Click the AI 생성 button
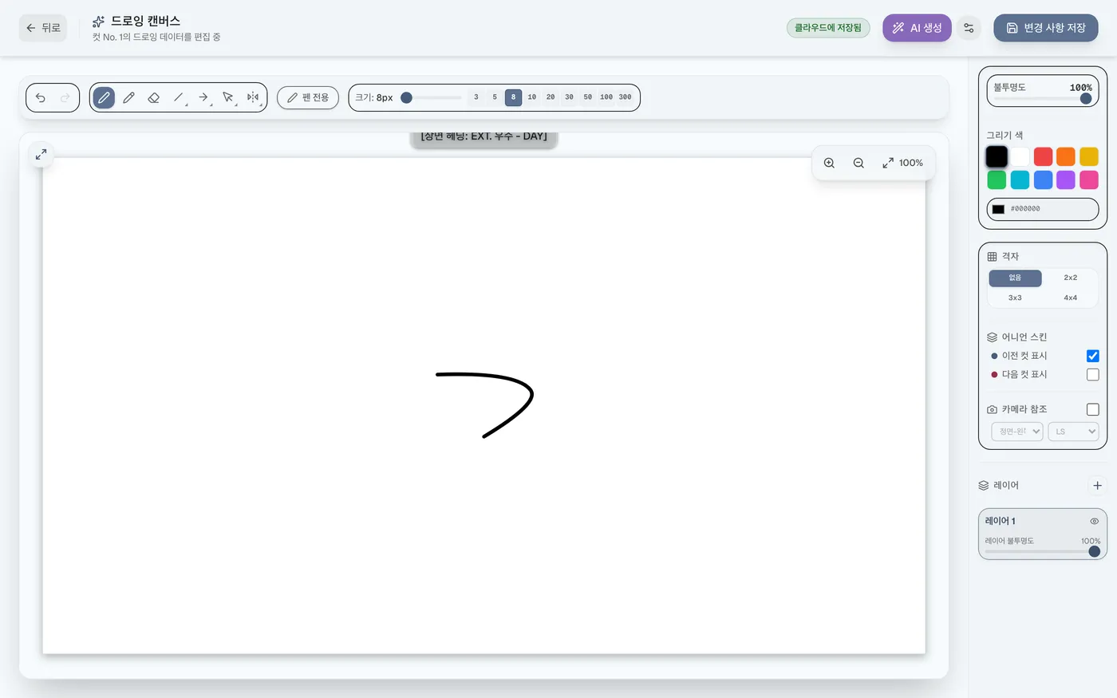The width and height of the screenshot is (1117, 698). [x=917, y=28]
